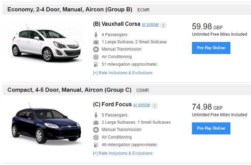Click fuel pump icon for Ford Focus
Viewport: 251px width, 165px height.
click(x=96, y=145)
